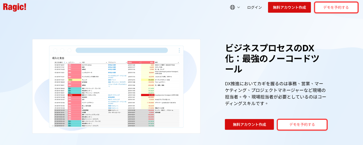Select デモを予約する in the navigation bar
This screenshot has width=363, height=145.
(x=336, y=7)
